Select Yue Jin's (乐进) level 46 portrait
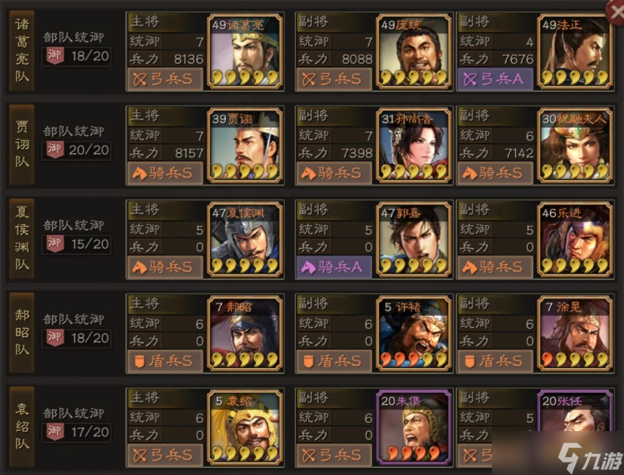 coord(575,240)
